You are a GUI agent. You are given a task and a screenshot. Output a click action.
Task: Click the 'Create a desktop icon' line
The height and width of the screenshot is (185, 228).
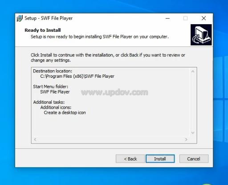[65, 113]
